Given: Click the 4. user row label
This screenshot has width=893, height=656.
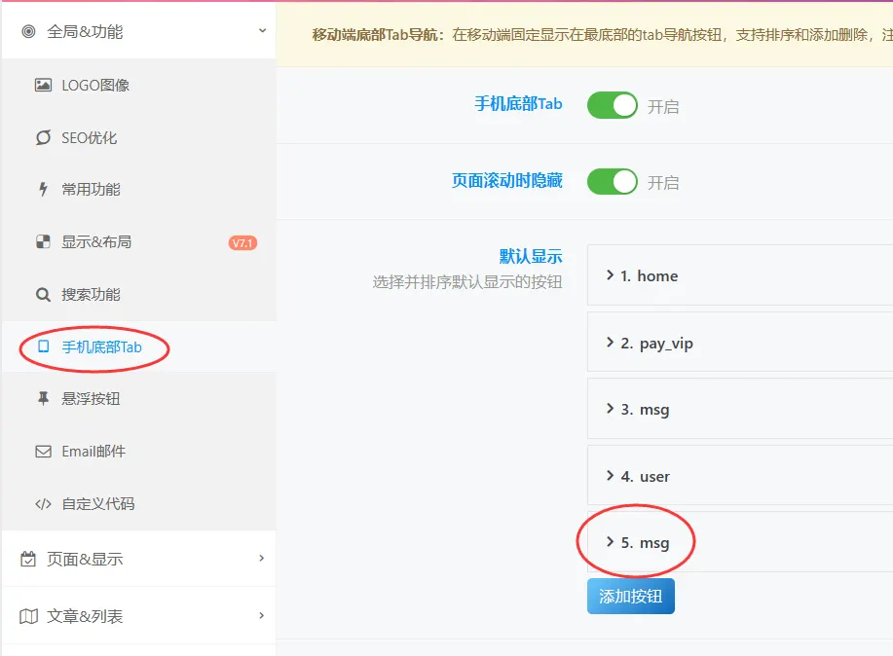Looking at the screenshot, I should tap(646, 477).
